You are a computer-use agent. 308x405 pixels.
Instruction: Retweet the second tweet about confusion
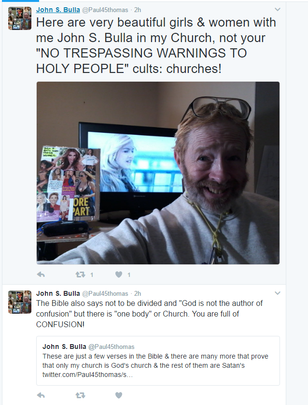click(80, 395)
